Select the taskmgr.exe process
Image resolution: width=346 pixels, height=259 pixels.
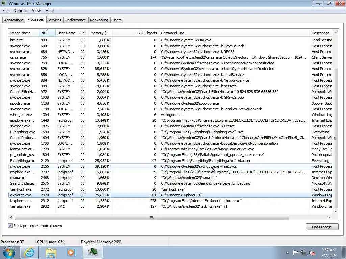tap(170, 206)
